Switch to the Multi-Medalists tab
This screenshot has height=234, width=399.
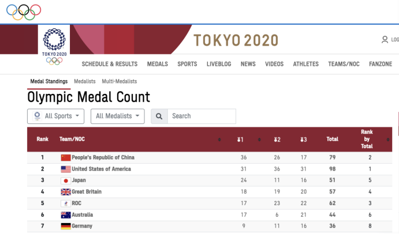(x=120, y=81)
